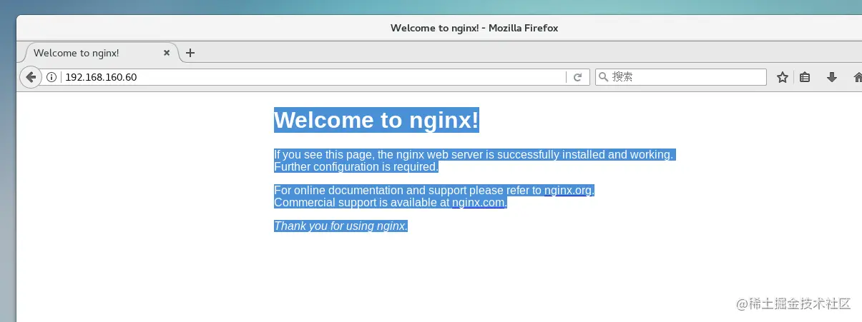
Task: Close the Welcome to nginx! tab
Action: coord(167,53)
